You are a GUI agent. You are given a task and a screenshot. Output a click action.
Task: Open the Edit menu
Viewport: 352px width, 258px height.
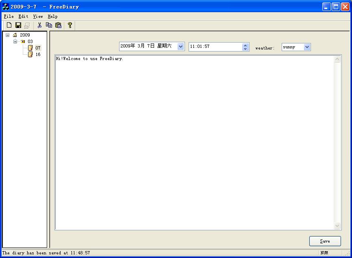tap(23, 16)
